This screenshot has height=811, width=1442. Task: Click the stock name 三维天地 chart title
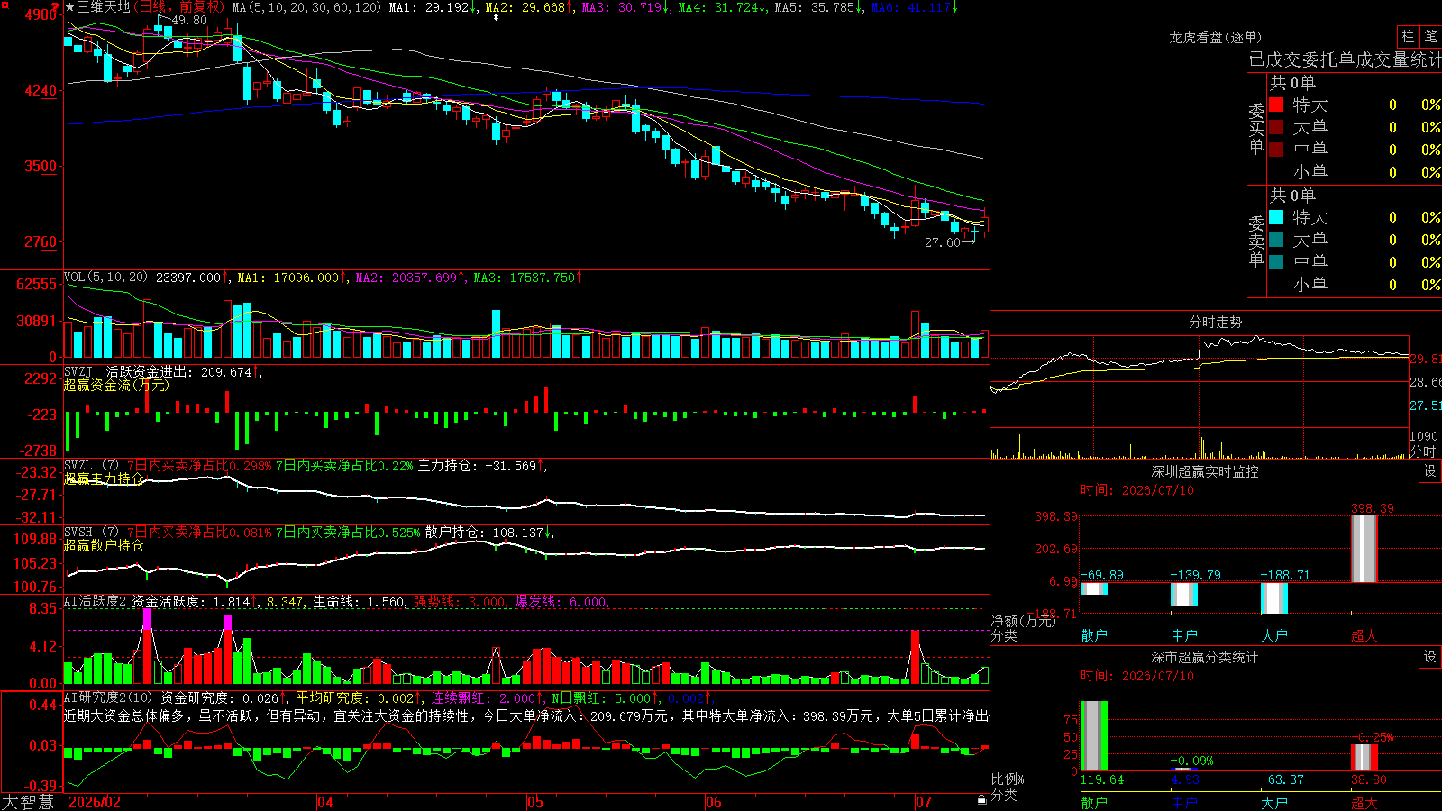point(104,7)
